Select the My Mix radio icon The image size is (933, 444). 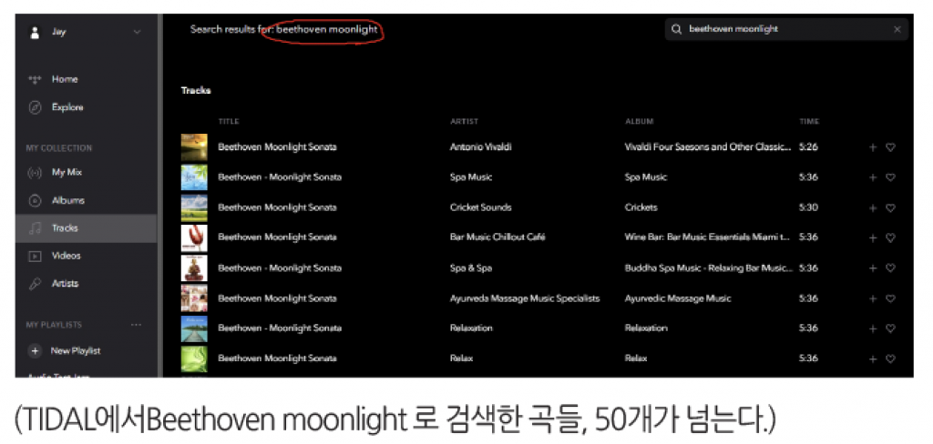click(x=35, y=172)
